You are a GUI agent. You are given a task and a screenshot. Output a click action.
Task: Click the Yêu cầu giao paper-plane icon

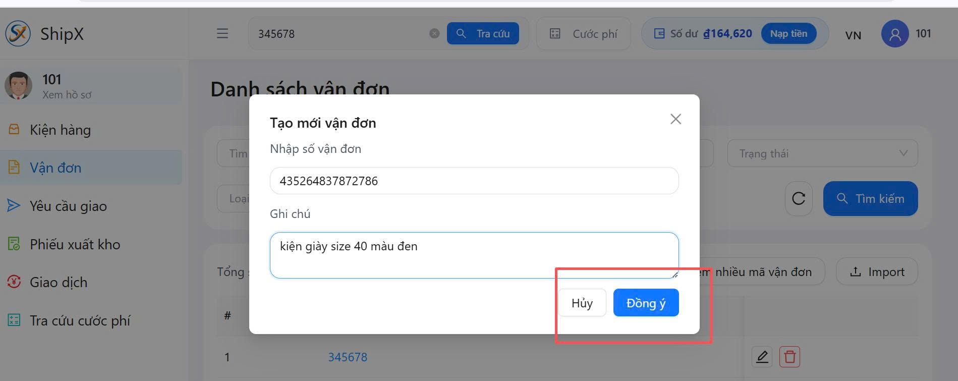pos(14,205)
